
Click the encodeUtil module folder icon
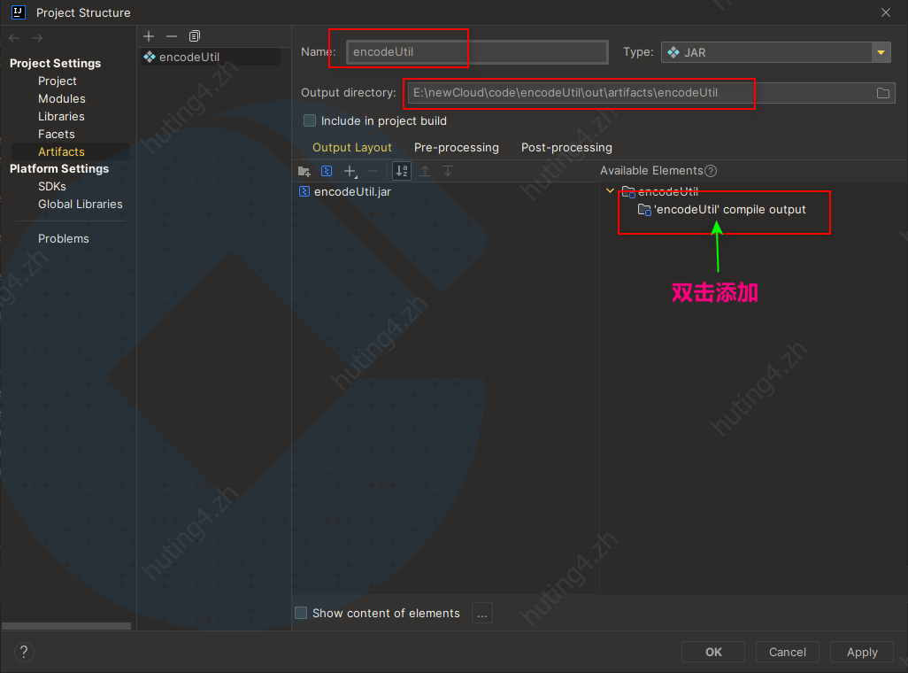628,191
